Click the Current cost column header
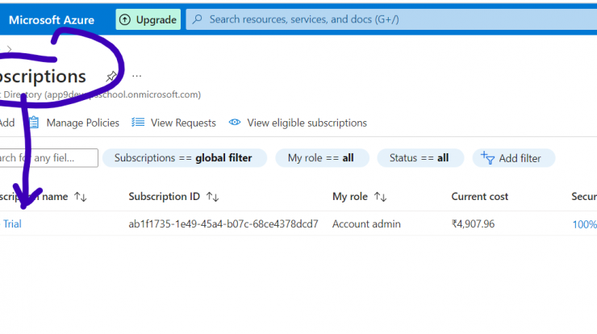This screenshot has height=334, width=597. 480,197
